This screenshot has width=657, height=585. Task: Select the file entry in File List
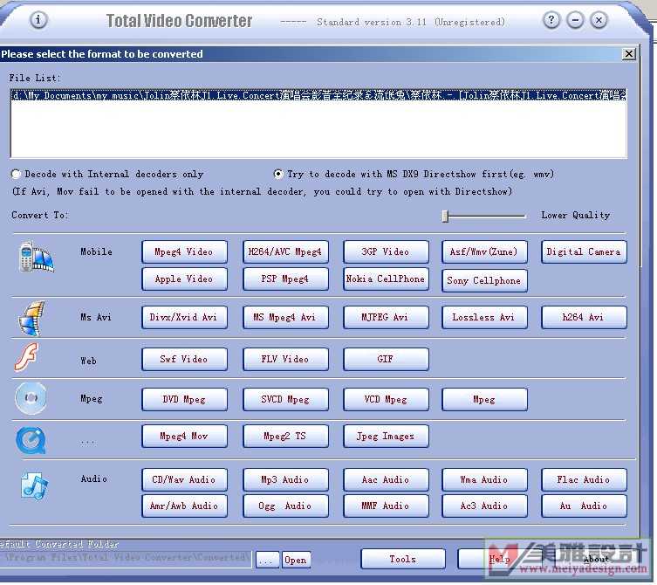click(x=318, y=96)
